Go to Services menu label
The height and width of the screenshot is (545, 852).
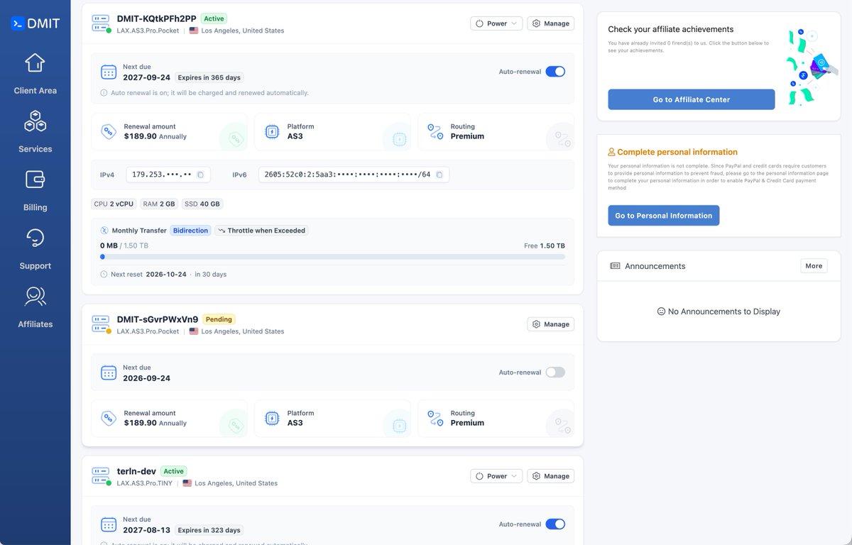coord(35,149)
